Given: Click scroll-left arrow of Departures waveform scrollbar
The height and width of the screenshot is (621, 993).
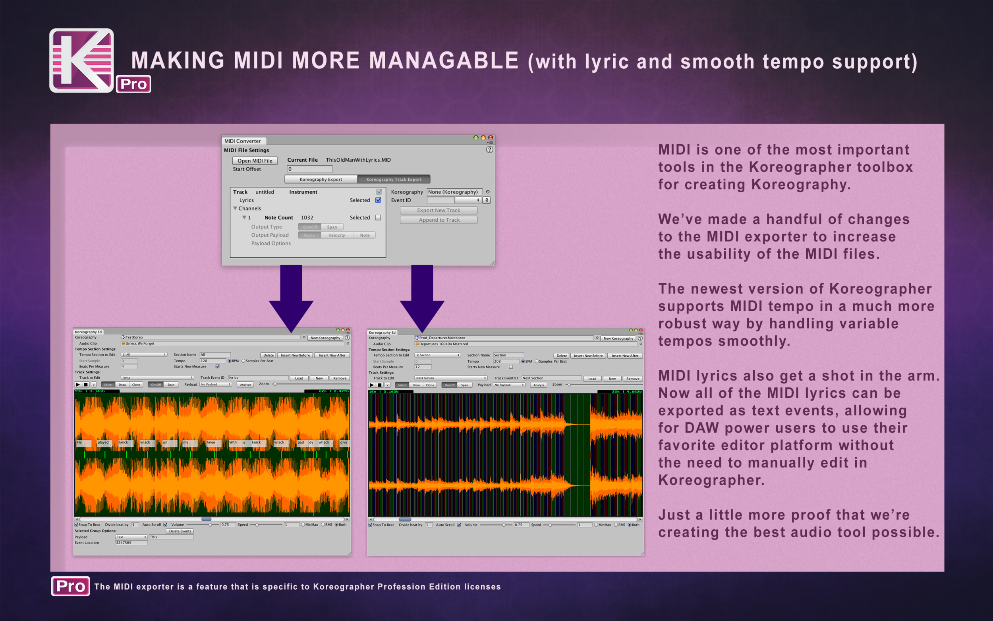Looking at the screenshot, I should [371, 520].
